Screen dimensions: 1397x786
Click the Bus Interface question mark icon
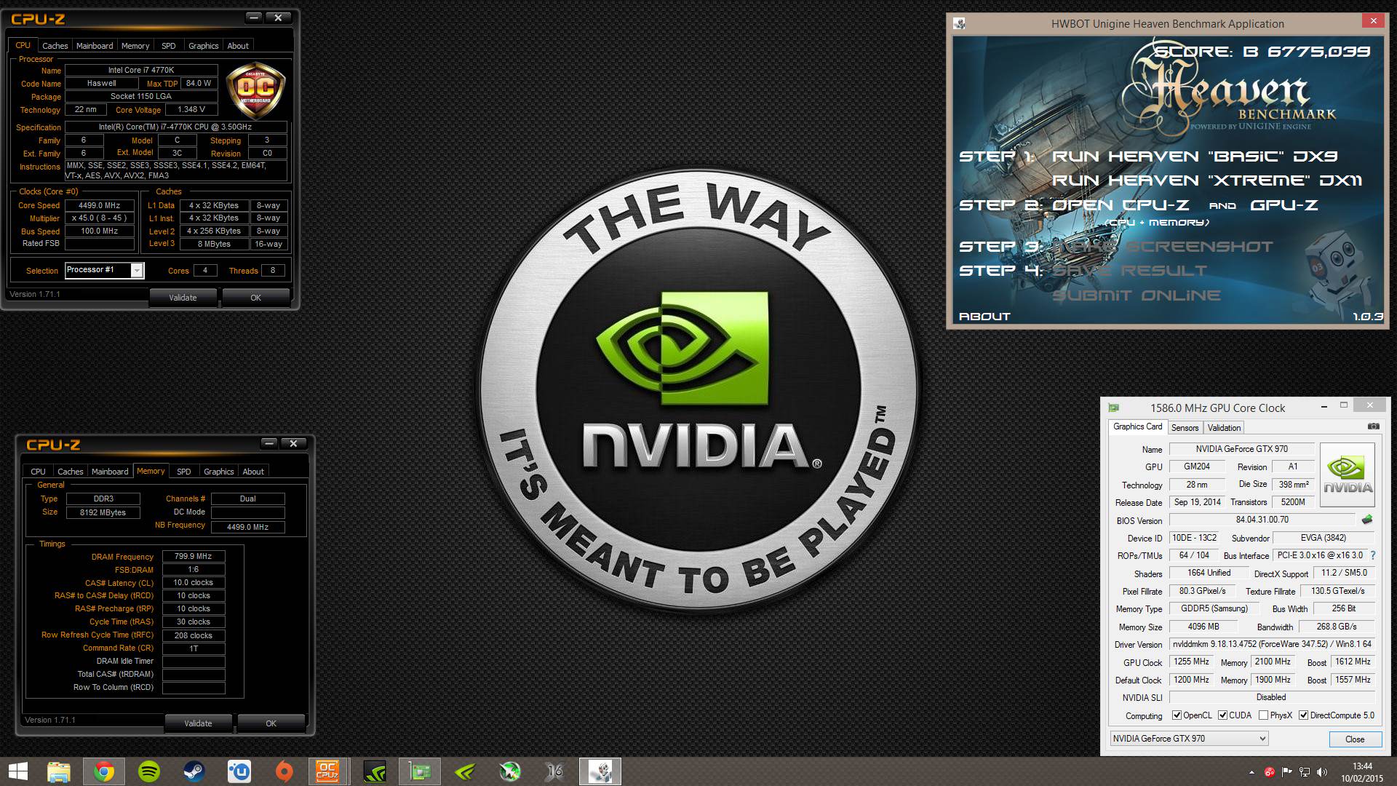[x=1373, y=555]
